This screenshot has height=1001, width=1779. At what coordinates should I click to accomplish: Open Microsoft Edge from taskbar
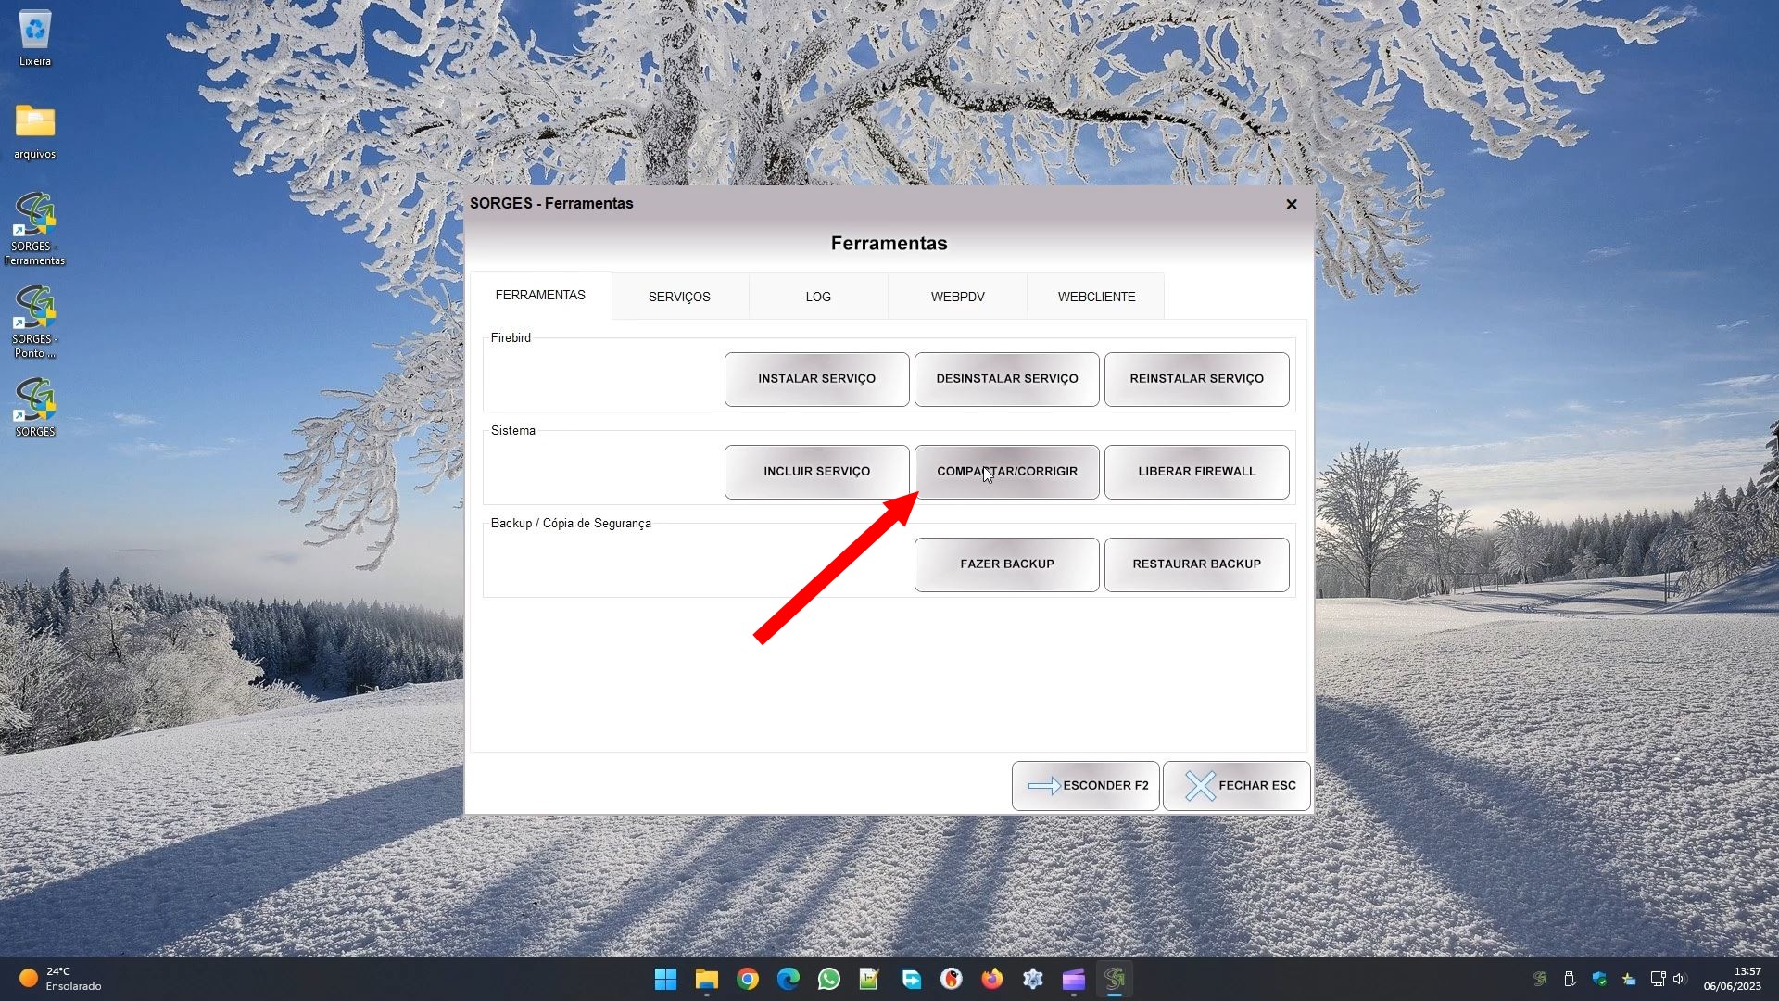[788, 979]
